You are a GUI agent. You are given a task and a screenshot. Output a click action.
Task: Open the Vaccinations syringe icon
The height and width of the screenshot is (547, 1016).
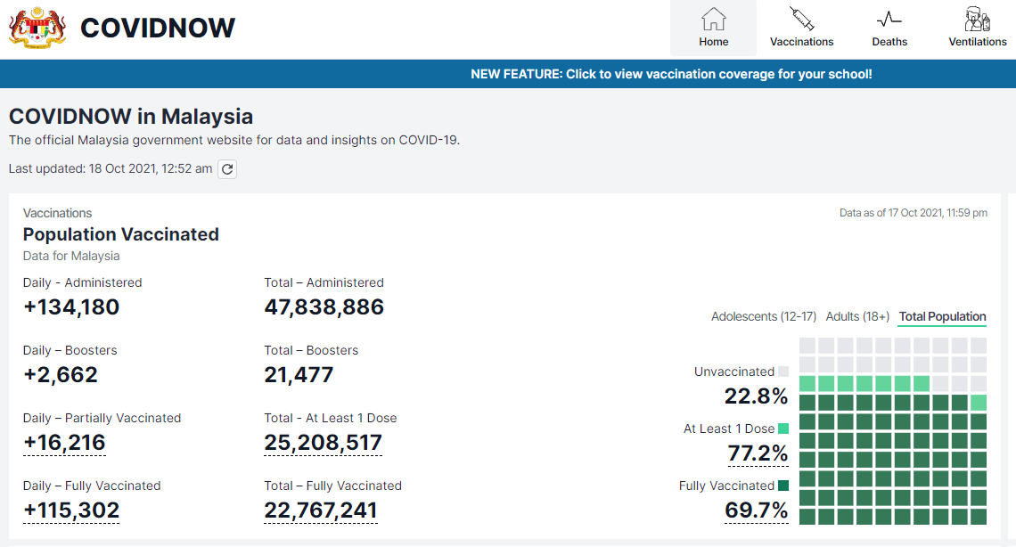point(801,19)
